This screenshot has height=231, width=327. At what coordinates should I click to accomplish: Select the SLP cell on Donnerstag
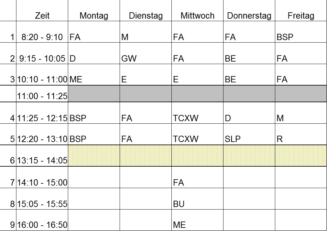(x=249, y=134)
